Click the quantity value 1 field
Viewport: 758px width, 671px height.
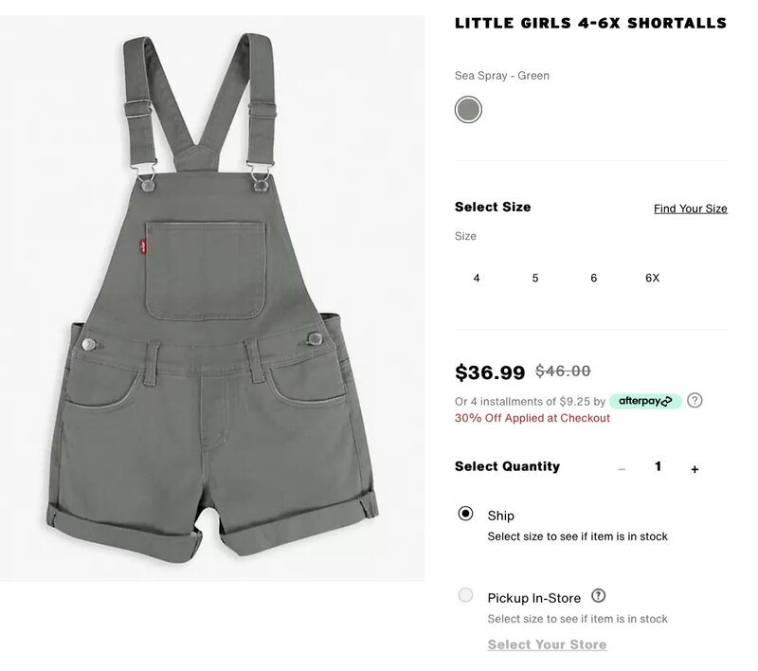[x=658, y=466]
